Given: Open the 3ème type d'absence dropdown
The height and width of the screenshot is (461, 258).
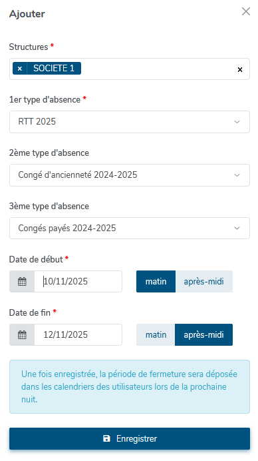Looking at the screenshot, I should 130,228.
